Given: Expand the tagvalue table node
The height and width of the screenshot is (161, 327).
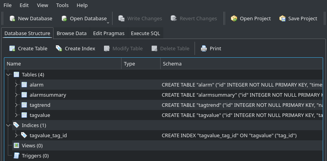Looking at the screenshot, I should point(16,115).
